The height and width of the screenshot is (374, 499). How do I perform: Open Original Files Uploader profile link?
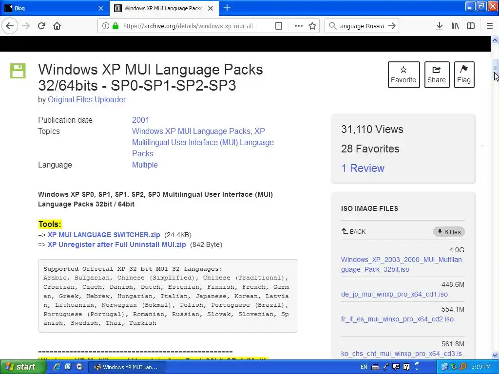[87, 99]
